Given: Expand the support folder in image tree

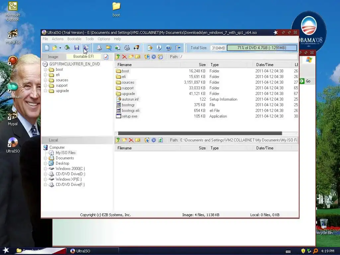Looking at the screenshot, I should tap(45, 85).
